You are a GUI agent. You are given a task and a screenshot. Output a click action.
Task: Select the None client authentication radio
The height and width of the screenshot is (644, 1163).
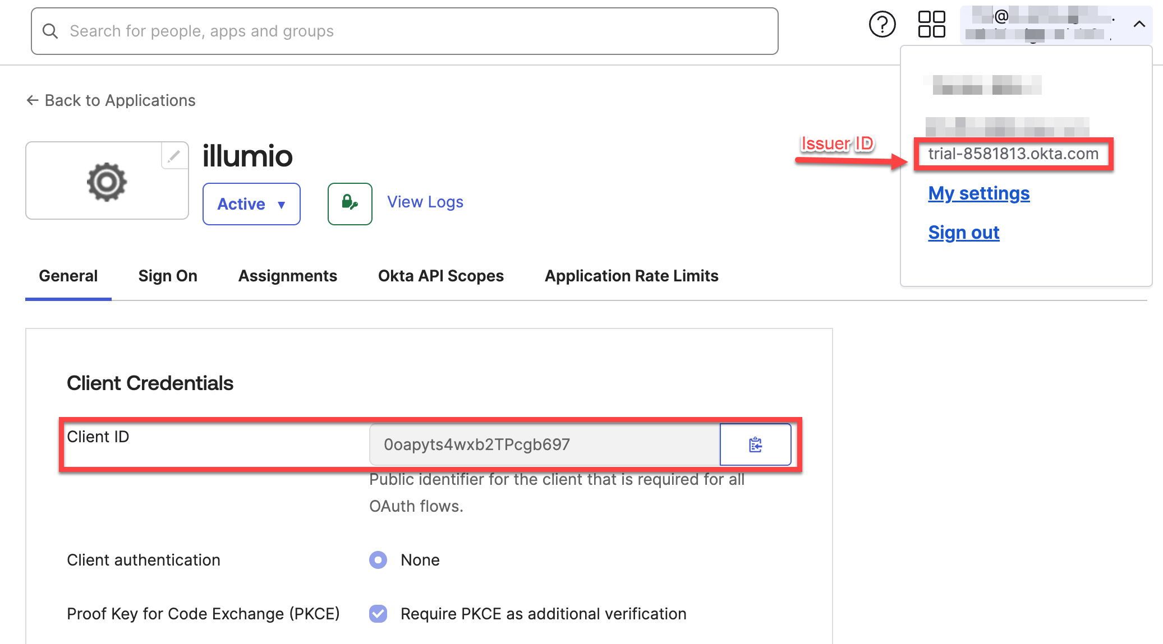point(378,560)
